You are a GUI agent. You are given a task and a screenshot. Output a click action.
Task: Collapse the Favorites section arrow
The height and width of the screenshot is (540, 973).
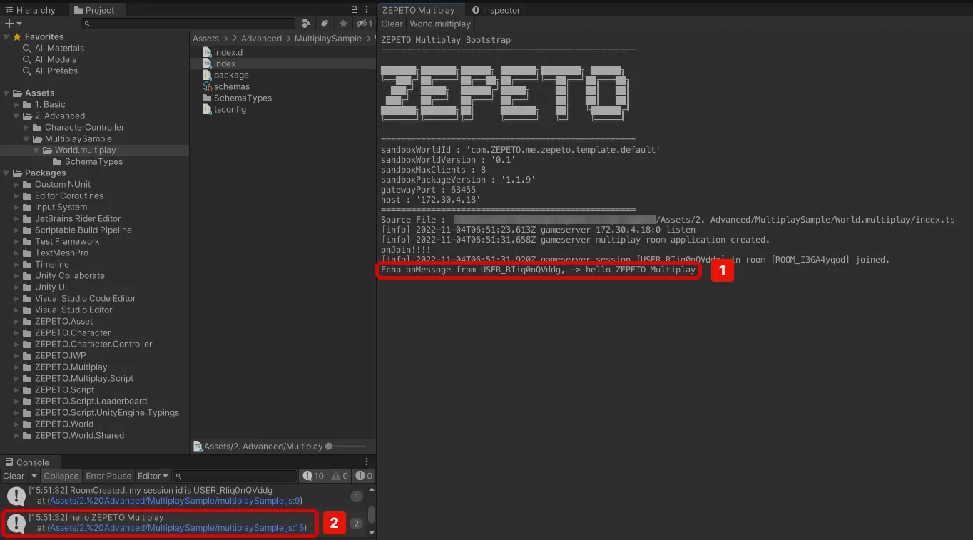(7, 36)
